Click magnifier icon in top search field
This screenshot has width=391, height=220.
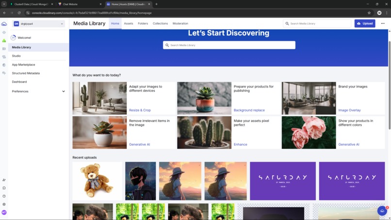pos(287,23)
